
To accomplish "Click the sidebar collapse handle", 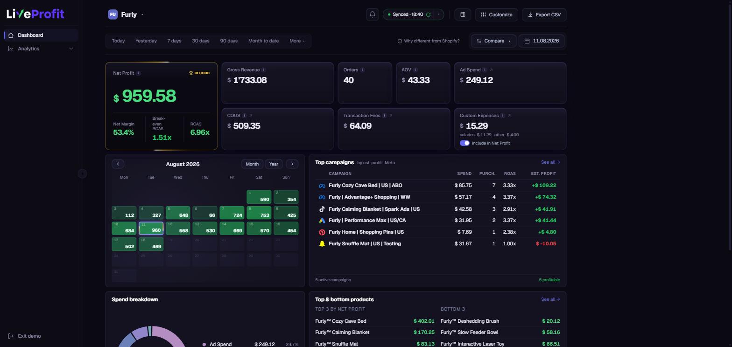I will 82,173.
